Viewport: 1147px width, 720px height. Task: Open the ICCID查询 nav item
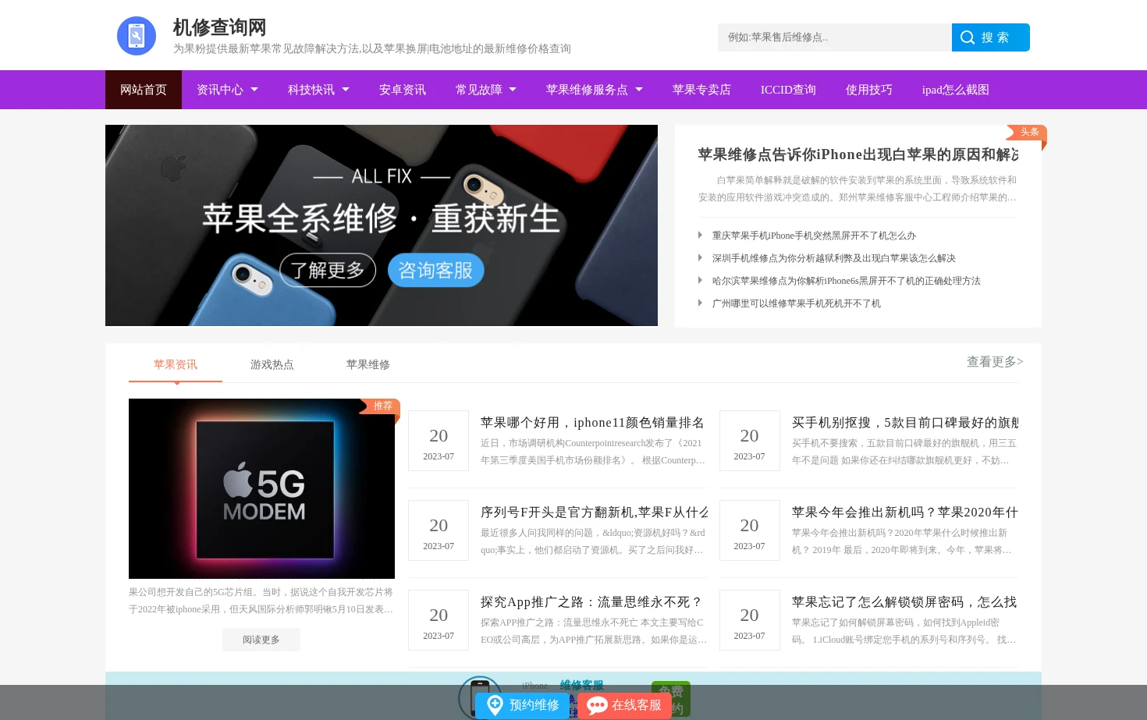point(788,90)
